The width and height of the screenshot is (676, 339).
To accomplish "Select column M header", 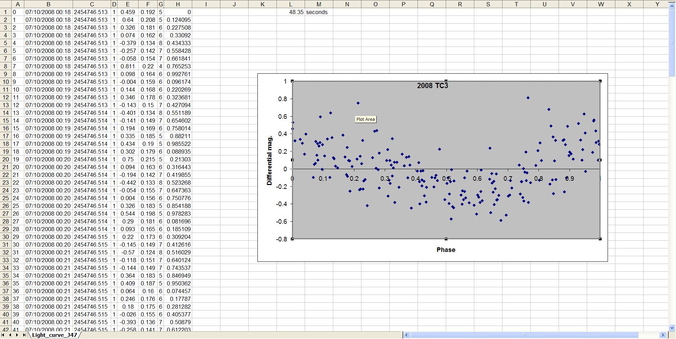I will point(319,4).
